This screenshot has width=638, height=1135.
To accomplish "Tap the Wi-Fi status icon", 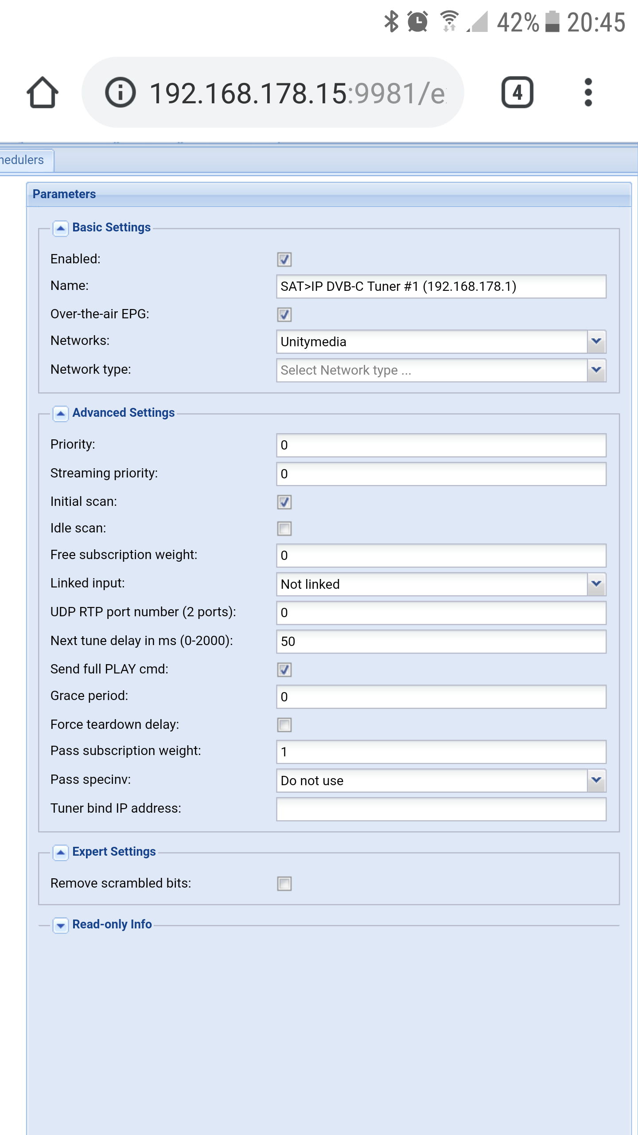I will click(449, 22).
